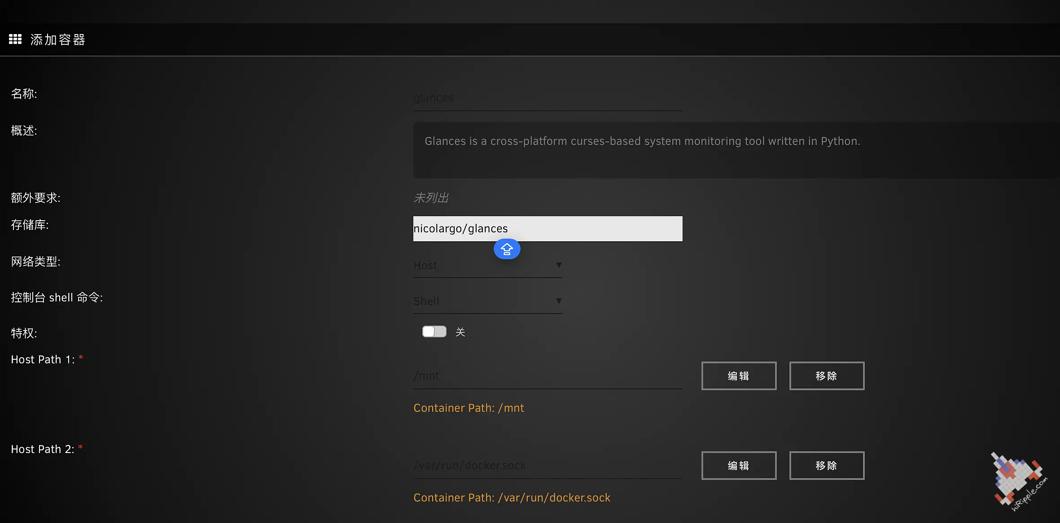Click the 未列出 extra requirements text
Viewport: 1060px width, 523px height.
tap(431, 198)
